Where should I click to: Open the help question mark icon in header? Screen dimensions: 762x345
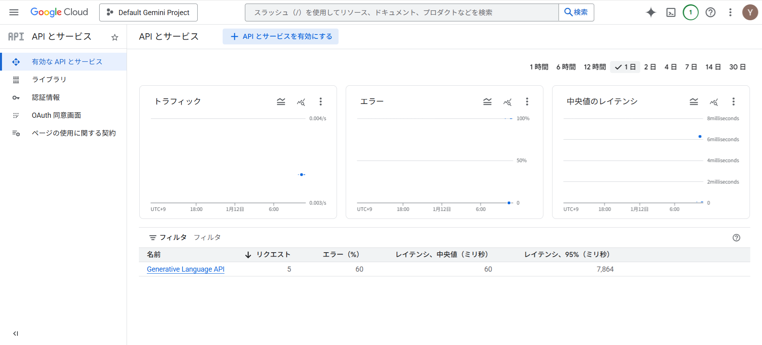tap(710, 12)
